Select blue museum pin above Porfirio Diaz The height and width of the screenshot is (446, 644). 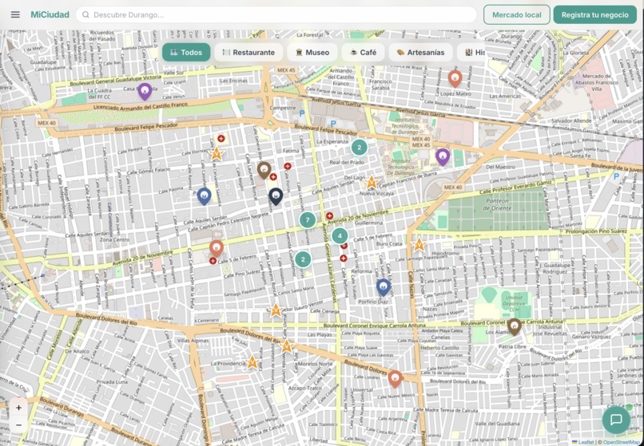point(384,287)
